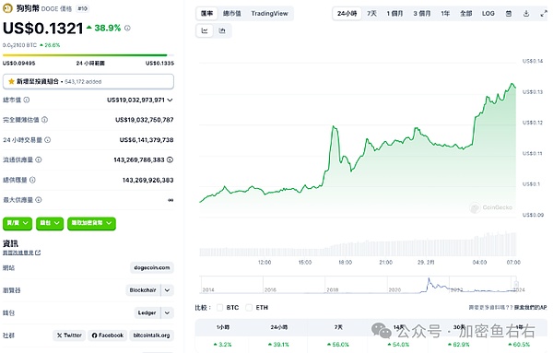Viewport: 553px width, 353px height.
Task: Click the star add-to-portfolio icon
Action: (11, 81)
